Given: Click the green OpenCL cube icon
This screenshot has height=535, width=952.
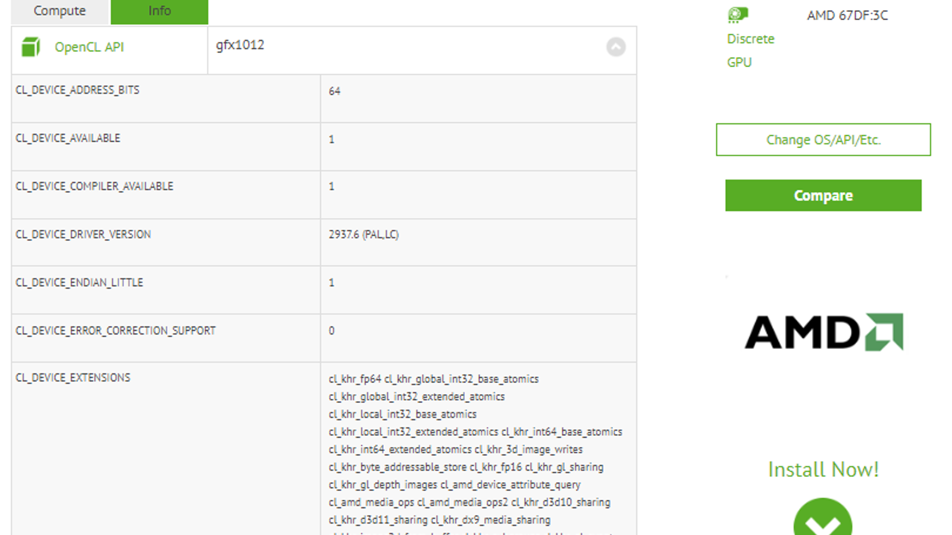Looking at the screenshot, I should (x=30, y=47).
